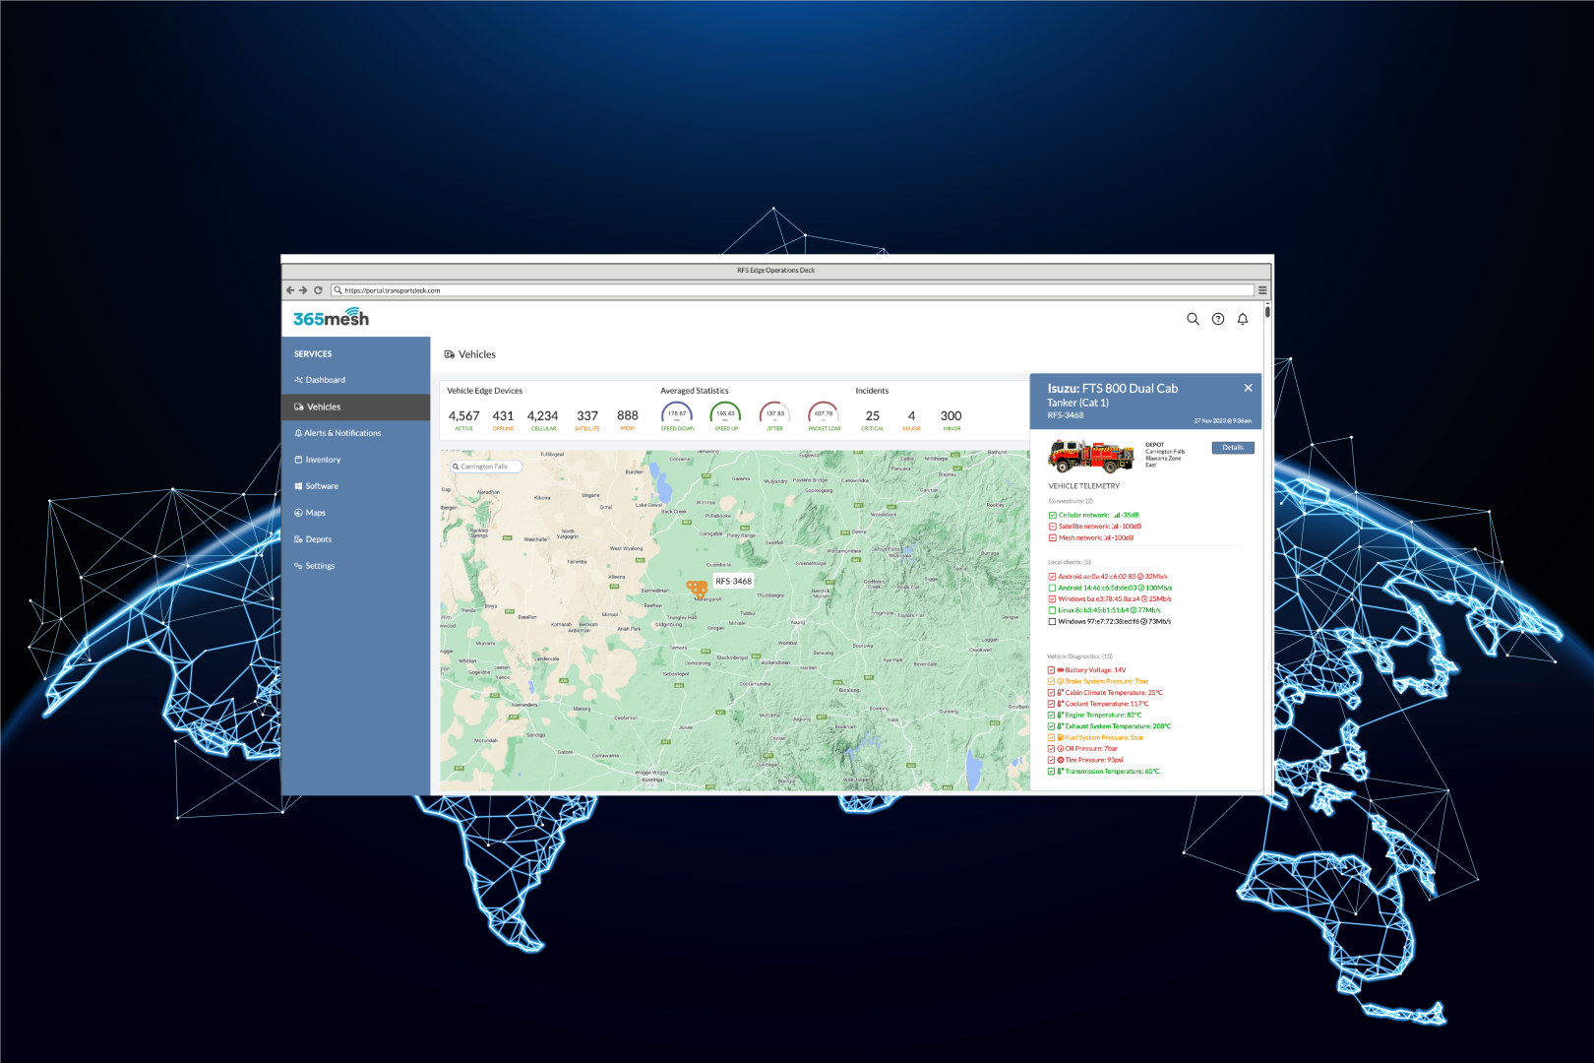
Task: Toggle Tire Pressure checkbox
Action: pos(1051,760)
